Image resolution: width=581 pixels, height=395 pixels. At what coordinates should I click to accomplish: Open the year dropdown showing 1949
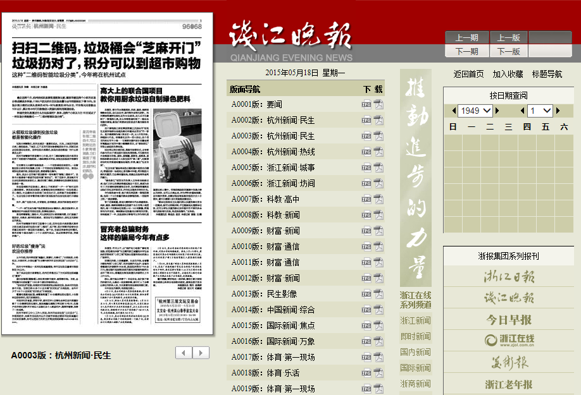click(476, 111)
